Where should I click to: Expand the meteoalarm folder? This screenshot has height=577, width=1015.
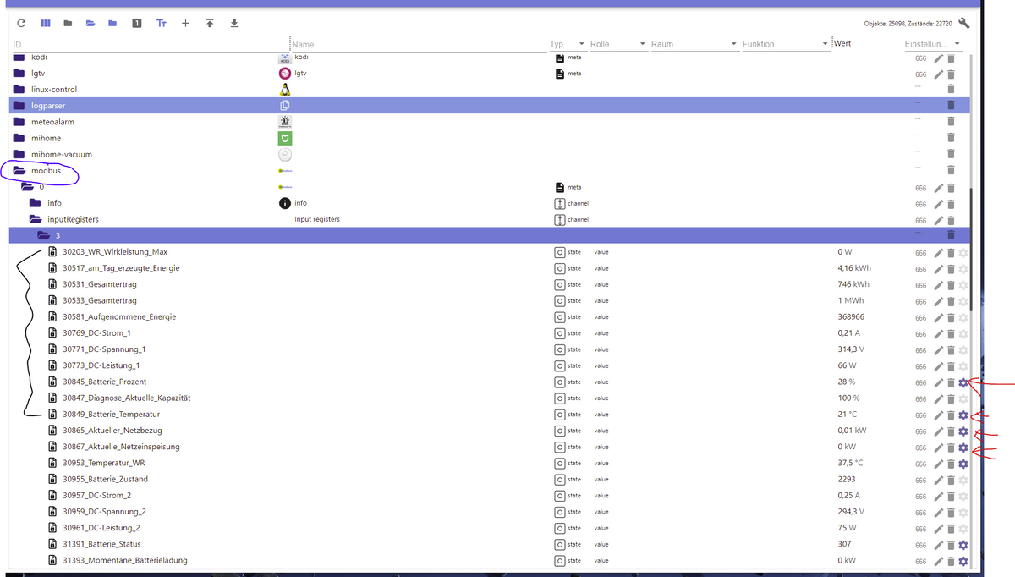coord(19,122)
